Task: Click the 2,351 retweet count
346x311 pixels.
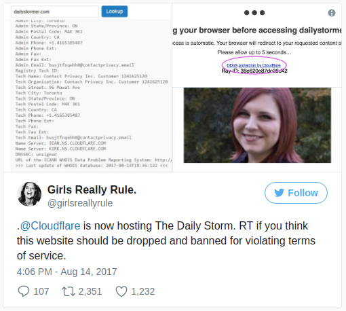Action: tap(90, 291)
